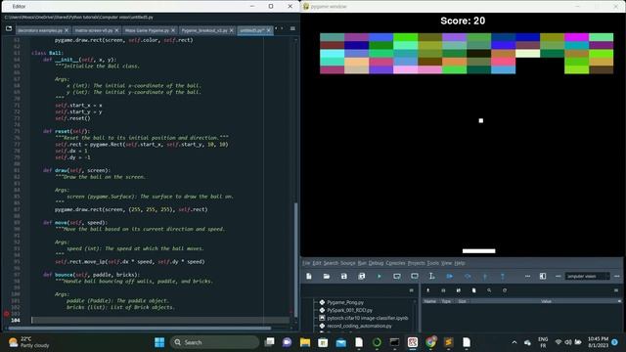Open the Tools menu
The image size is (626, 352).
point(432,263)
